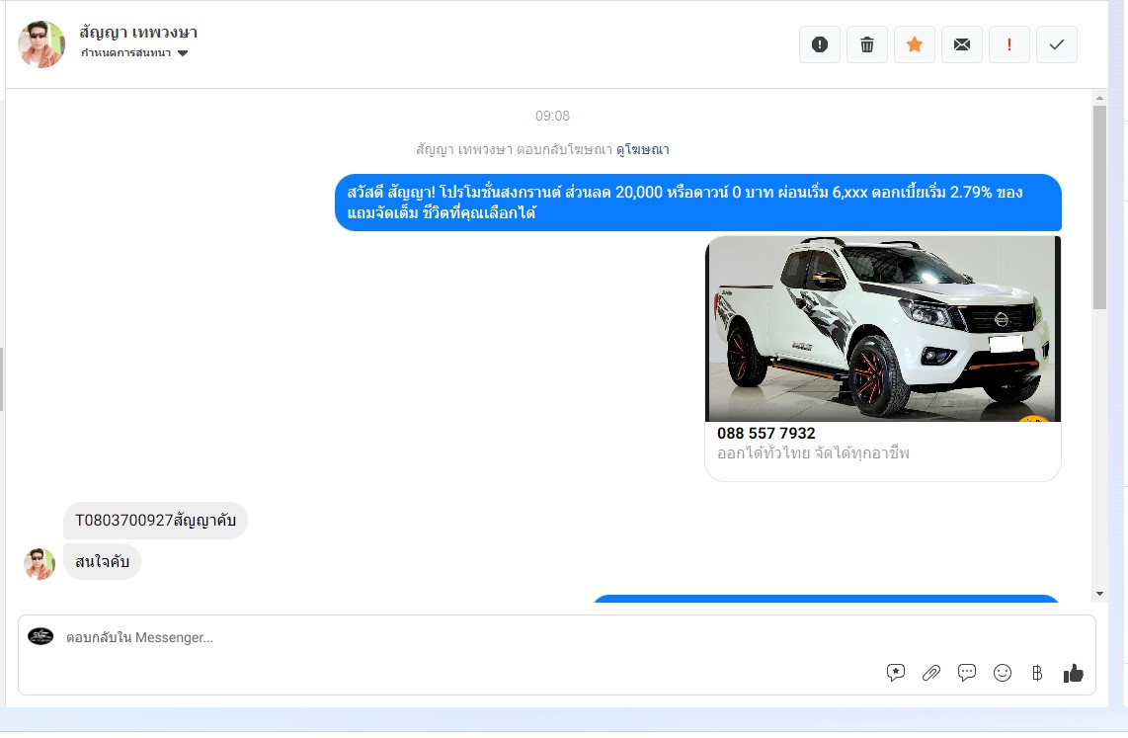Select the T0803700927สัญญาคับ message bubble

point(155,520)
